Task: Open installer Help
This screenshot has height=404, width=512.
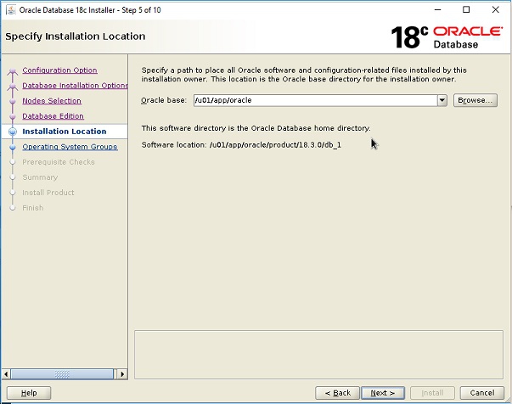Action: tap(29, 393)
